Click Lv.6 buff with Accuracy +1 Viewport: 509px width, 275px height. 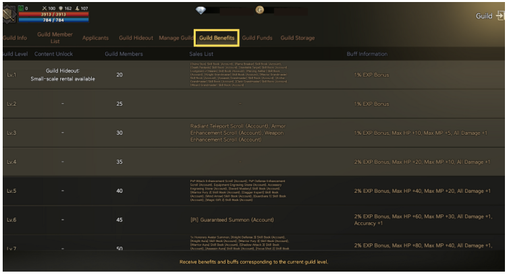pyautogui.click(x=423, y=220)
